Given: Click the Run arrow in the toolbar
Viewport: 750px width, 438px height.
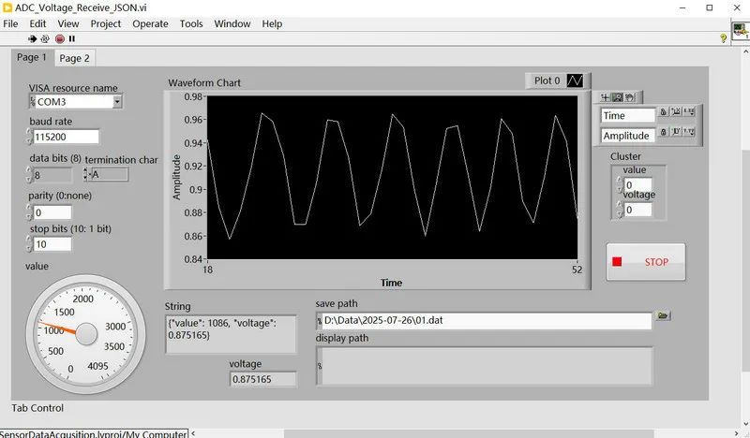Looking at the screenshot, I should click(32, 38).
